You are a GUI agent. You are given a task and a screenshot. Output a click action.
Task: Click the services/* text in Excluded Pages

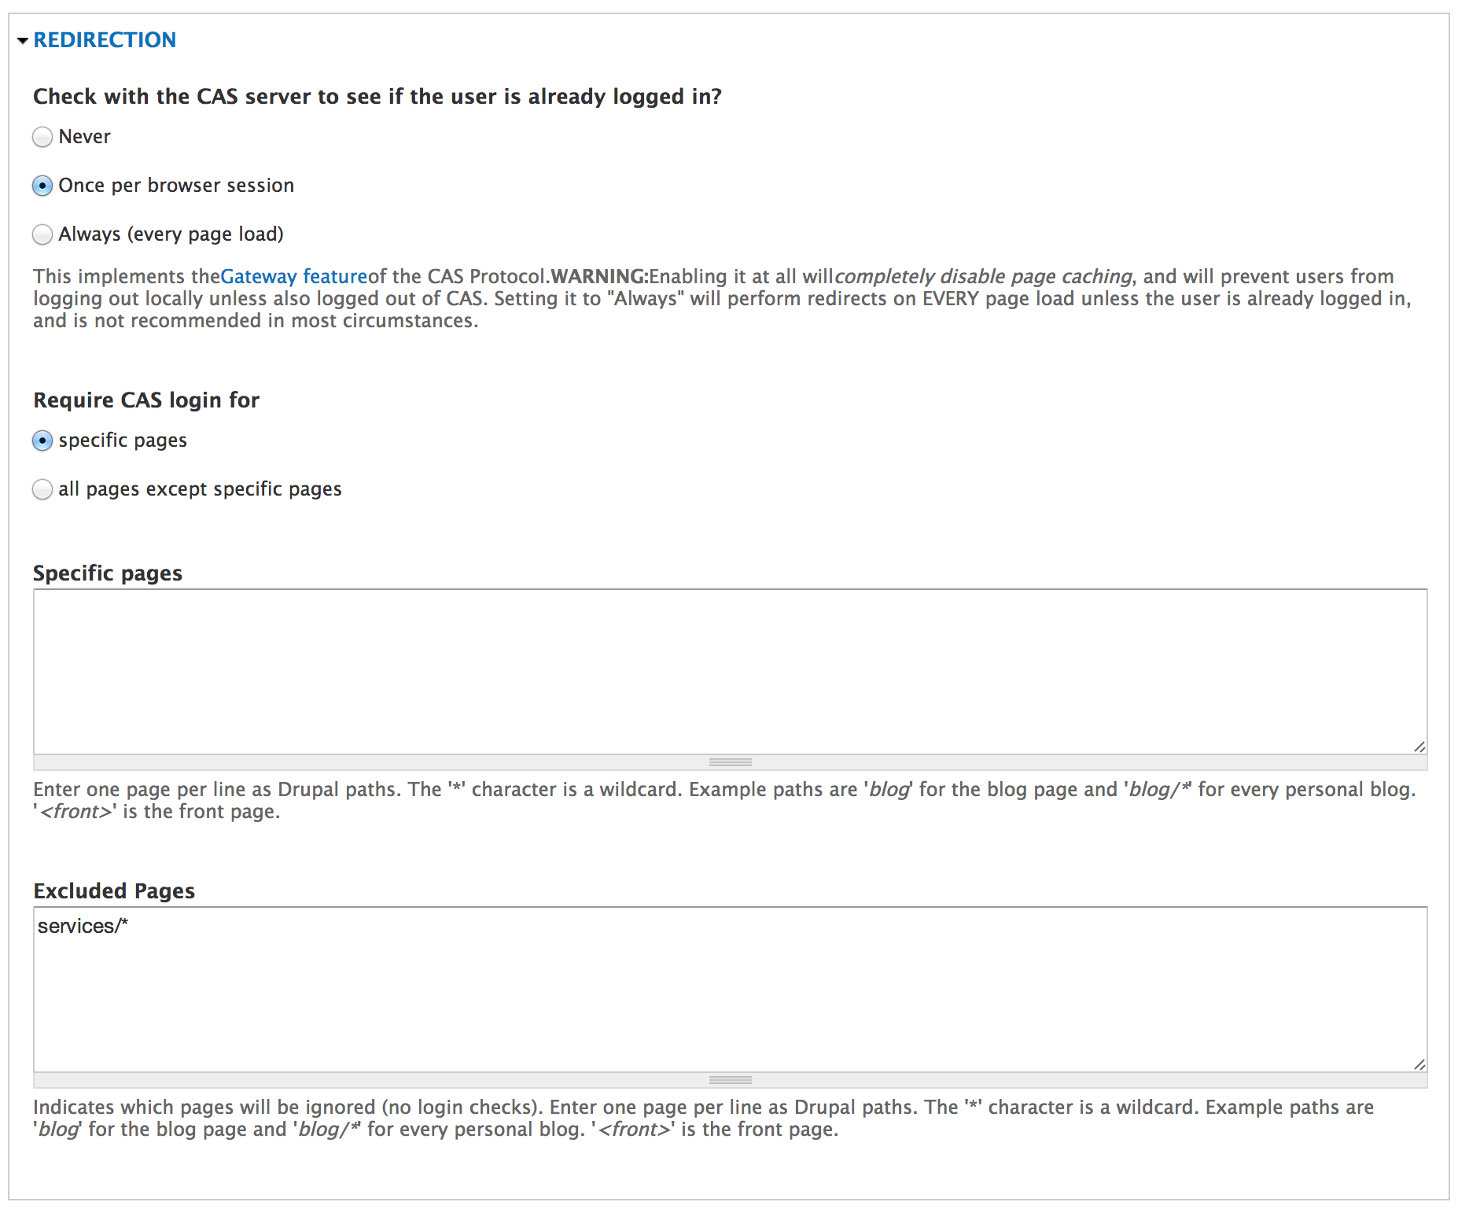83,927
